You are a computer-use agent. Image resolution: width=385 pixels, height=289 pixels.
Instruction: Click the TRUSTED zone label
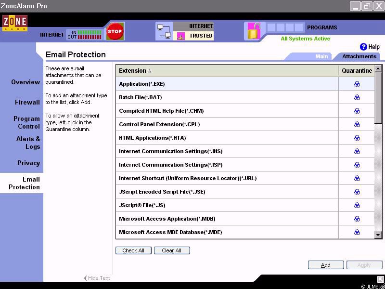pyautogui.click(x=201, y=36)
